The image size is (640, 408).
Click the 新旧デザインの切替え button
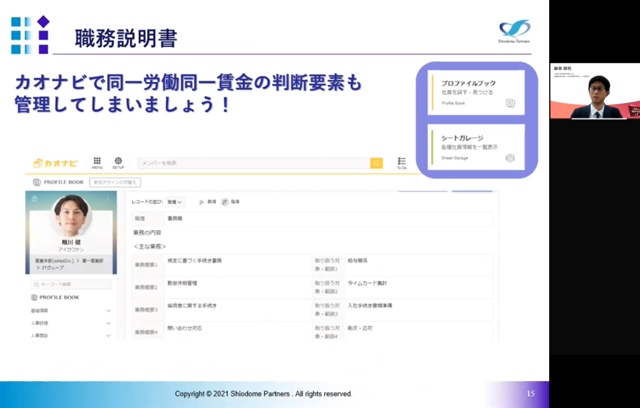point(115,182)
